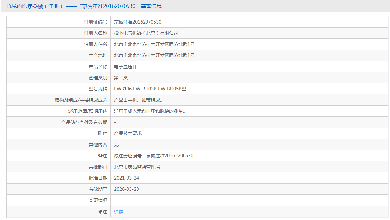The width and height of the screenshot is (390, 220).
Task: Click the 生产地址 address value
Action: tap(154, 55)
